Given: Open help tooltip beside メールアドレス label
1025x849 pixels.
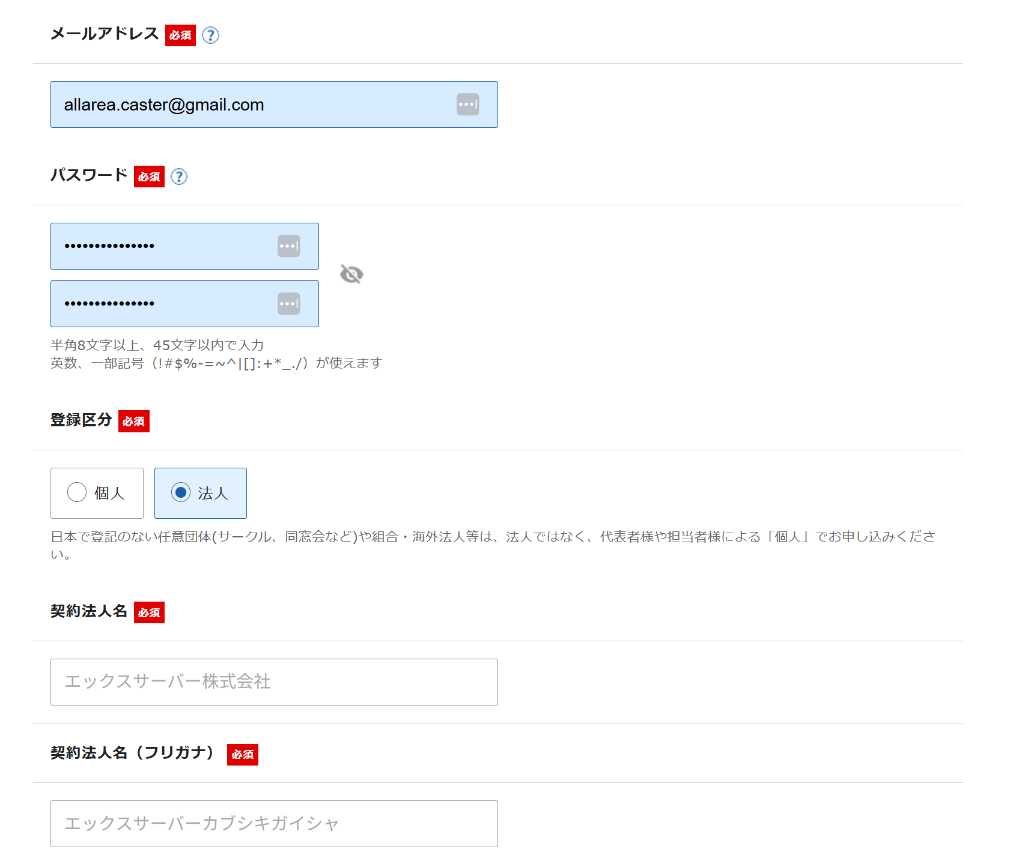Looking at the screenshot, I should click(x=210, y=35).
